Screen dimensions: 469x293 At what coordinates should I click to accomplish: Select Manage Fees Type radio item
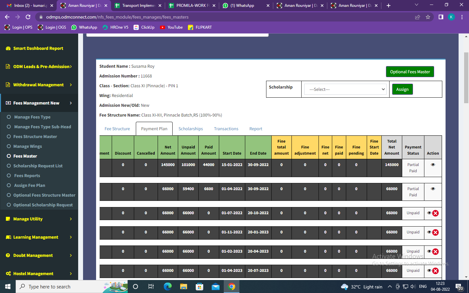[x=9, y=117]
